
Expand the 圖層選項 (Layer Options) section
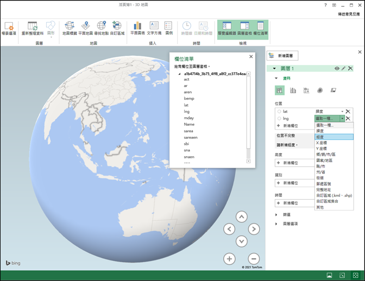click(x=276, y=224)
